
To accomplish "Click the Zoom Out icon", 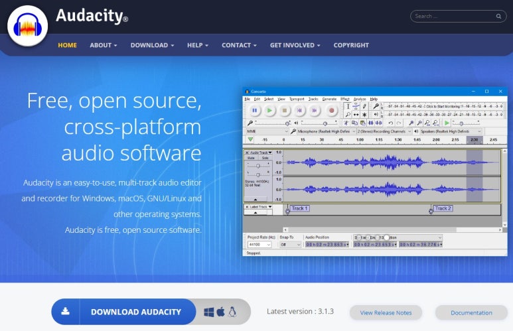I will pos(419,123).
